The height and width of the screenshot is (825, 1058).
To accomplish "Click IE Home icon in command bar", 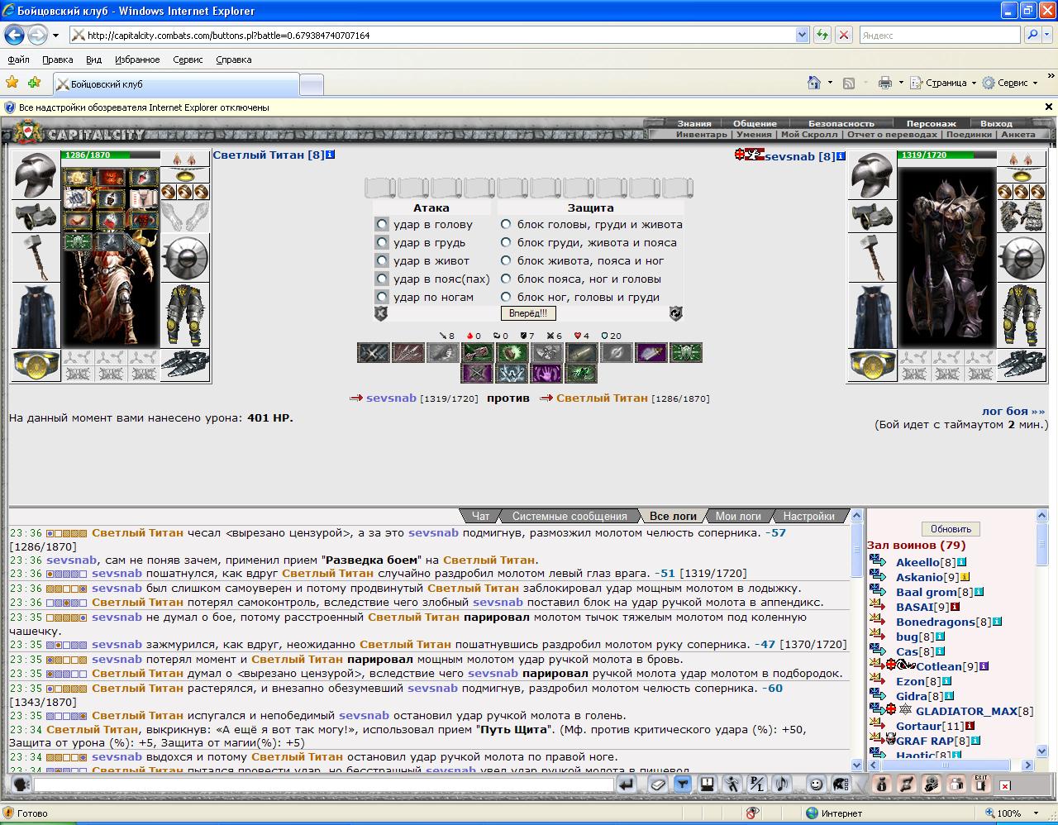I will 814,83.
